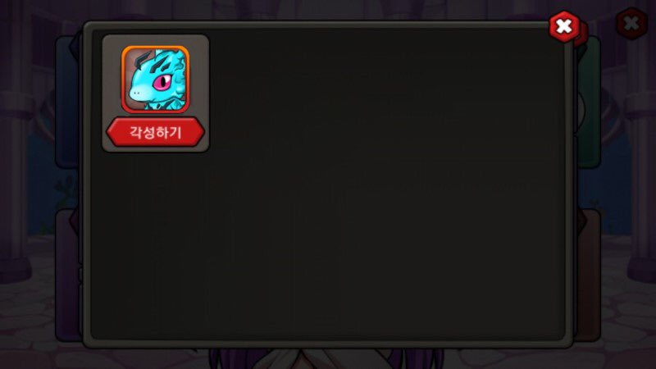Select the gray dragon card panel
The image size is (656, 369).
pos(156,93)
